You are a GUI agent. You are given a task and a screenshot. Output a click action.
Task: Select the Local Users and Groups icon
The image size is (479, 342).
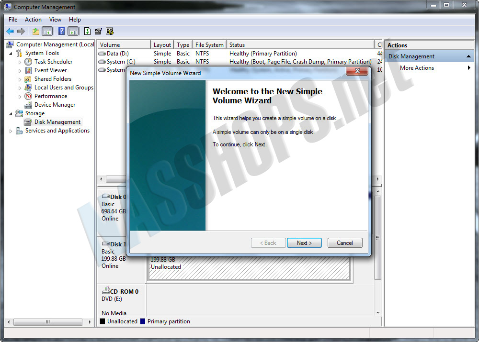(x=28, y=88)
